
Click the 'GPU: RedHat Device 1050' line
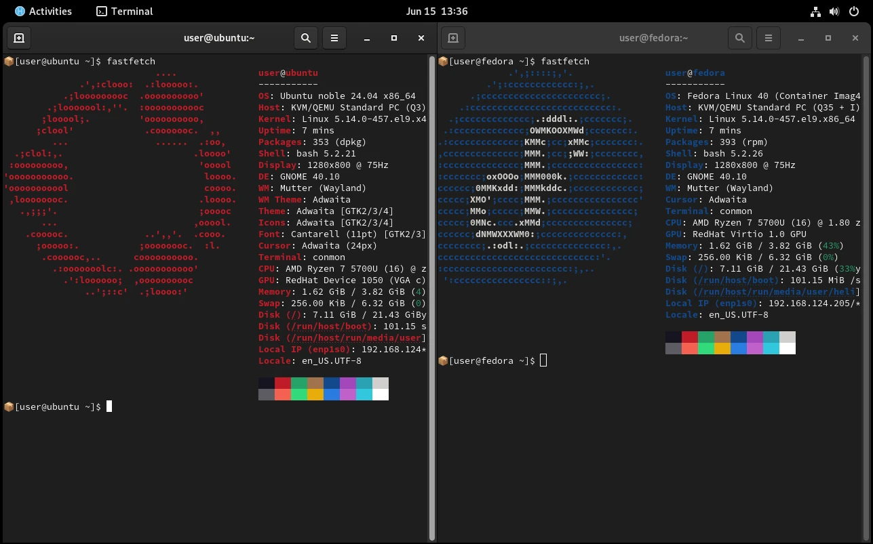click(343, 280)
